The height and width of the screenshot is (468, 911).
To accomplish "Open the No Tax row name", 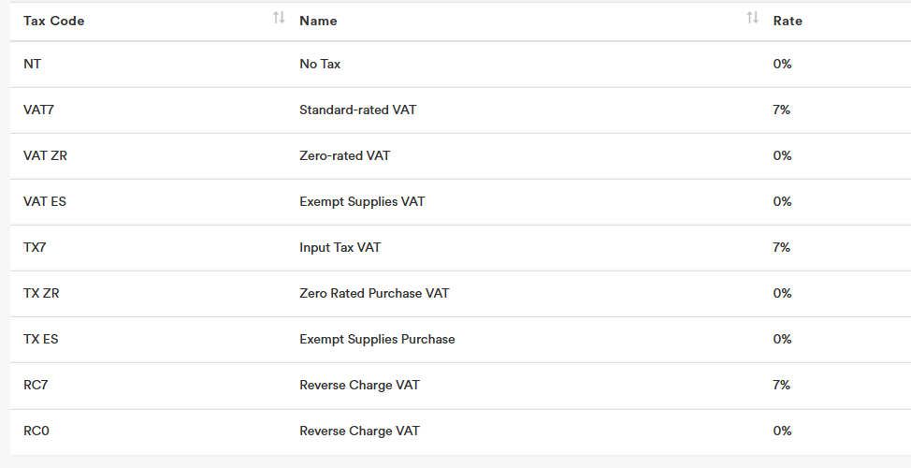I will [320, 65].
